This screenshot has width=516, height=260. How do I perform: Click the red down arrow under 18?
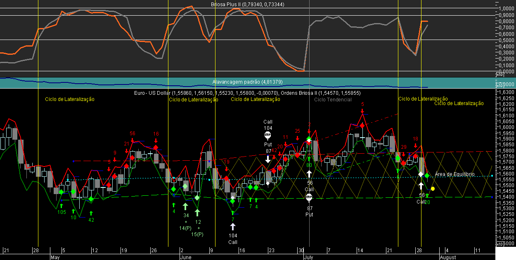415,145
